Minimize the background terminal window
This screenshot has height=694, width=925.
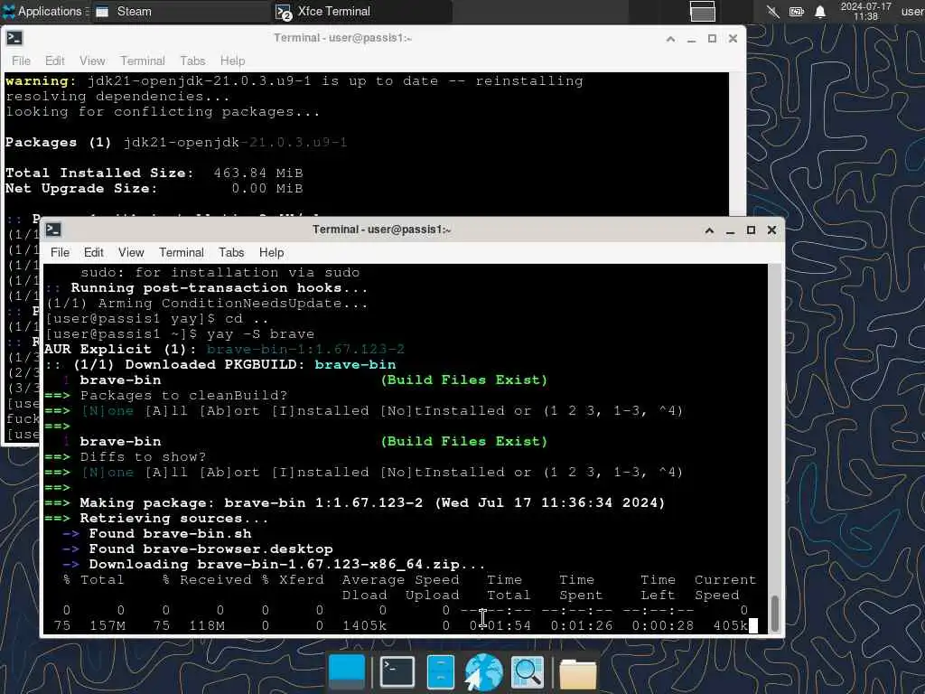[691, 38]
